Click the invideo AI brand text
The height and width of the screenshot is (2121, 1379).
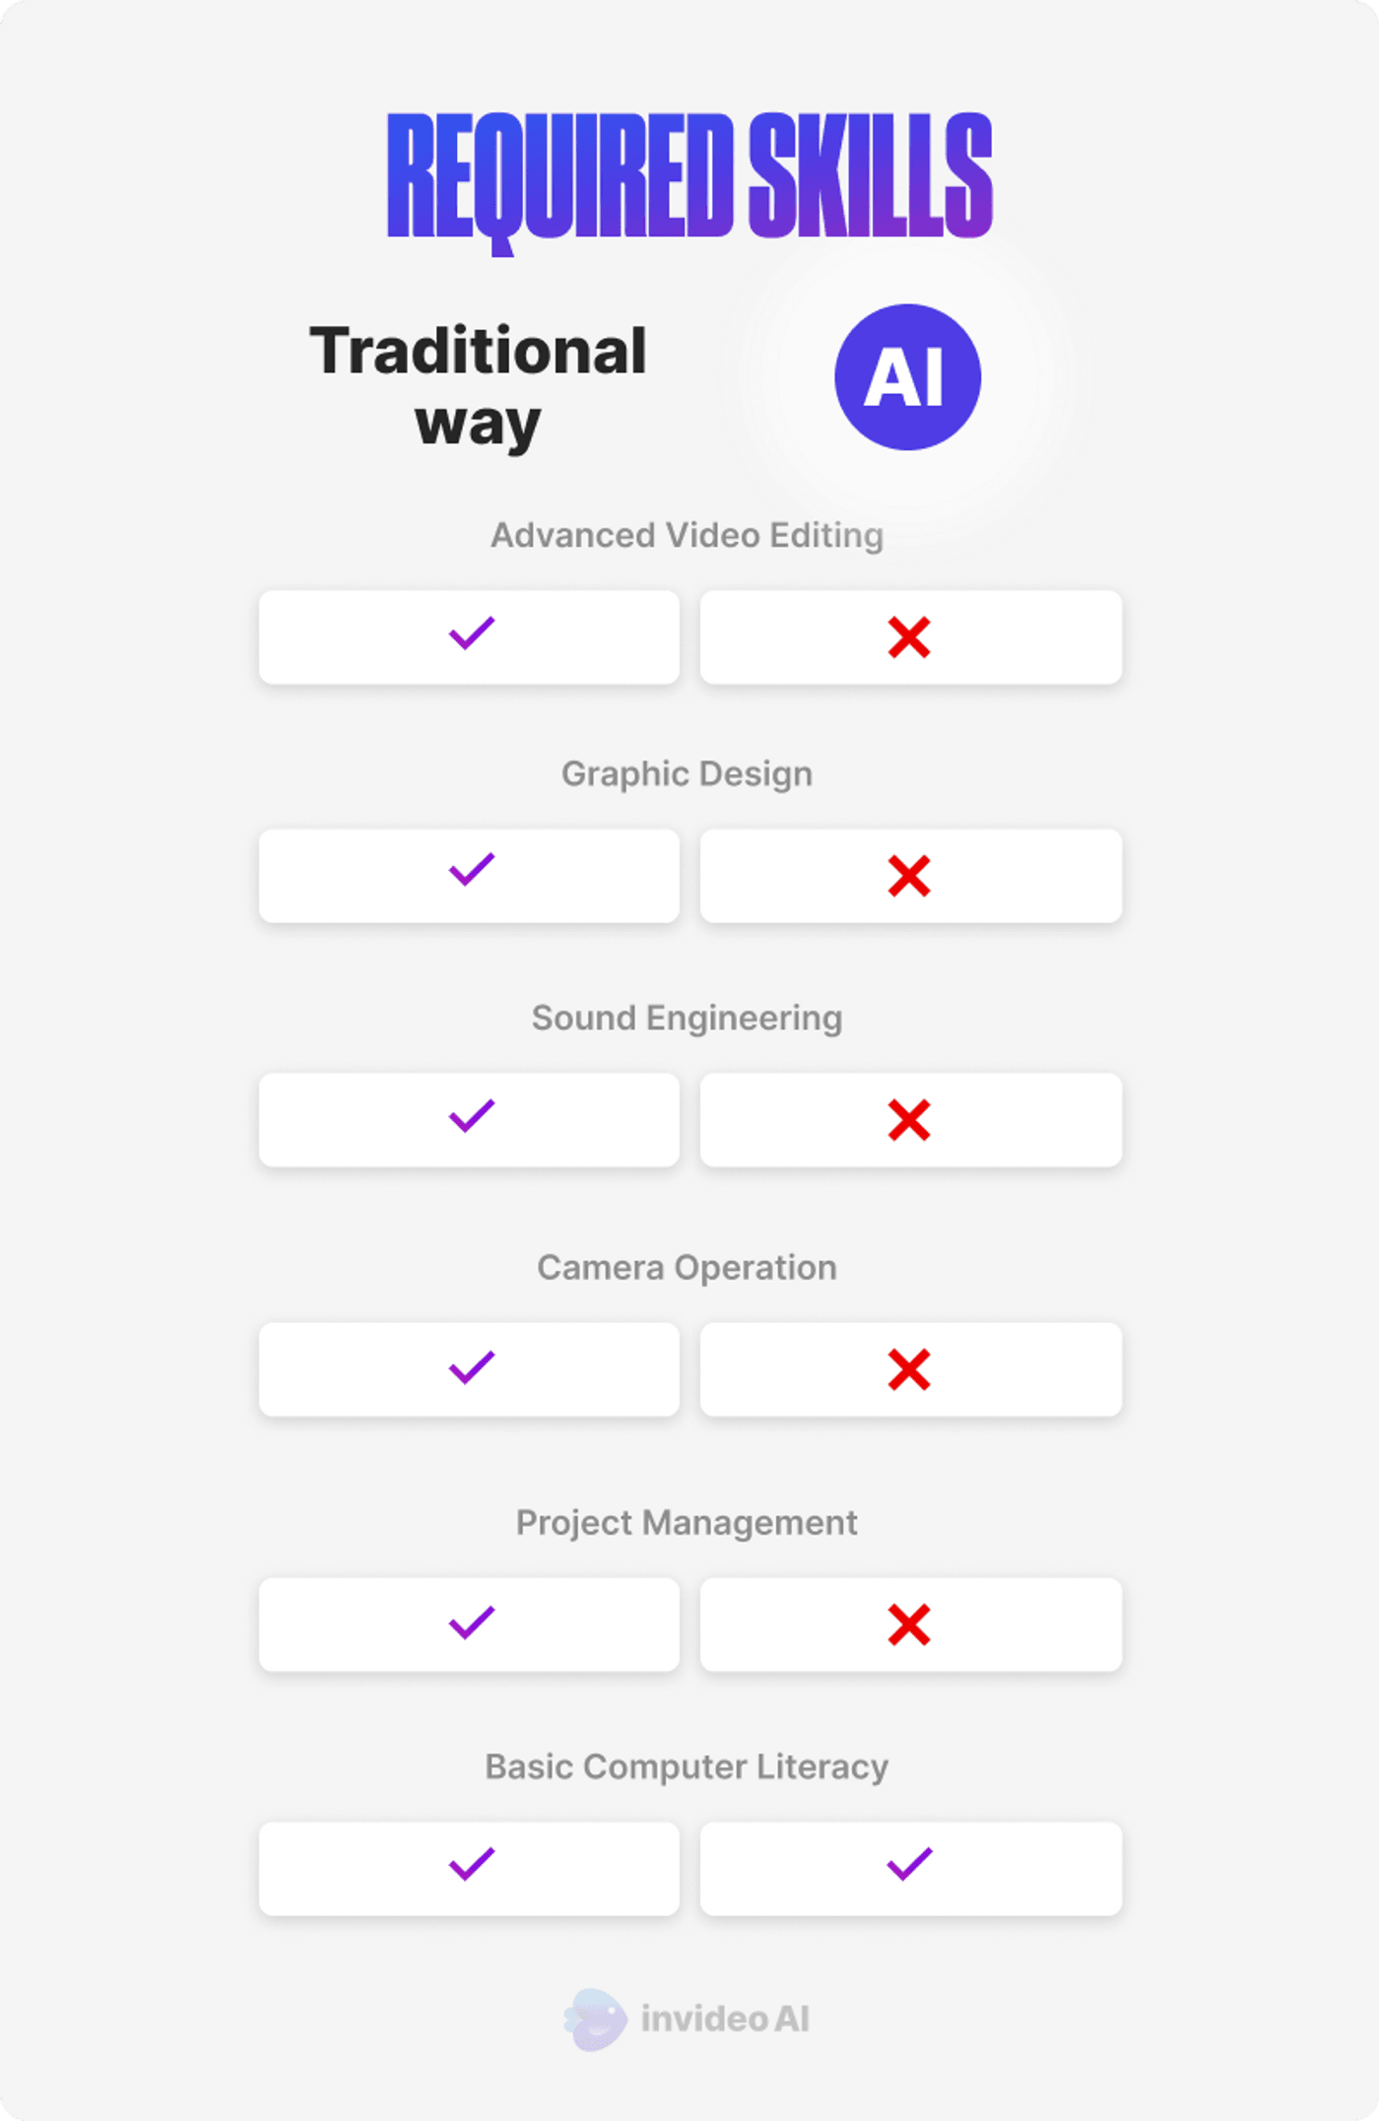(x=725, y=2019)
